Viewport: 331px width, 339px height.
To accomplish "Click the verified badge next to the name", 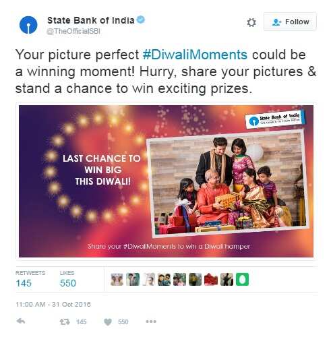I will 141,20.
